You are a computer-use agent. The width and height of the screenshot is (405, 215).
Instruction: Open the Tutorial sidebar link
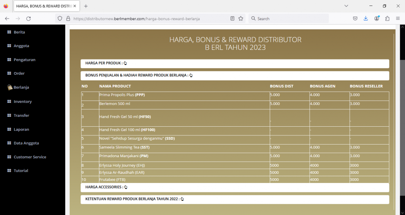click(21, 171)
